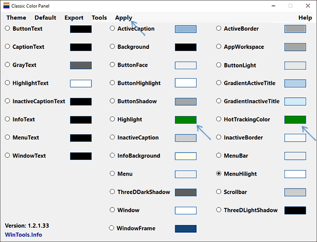Open the Help menu
317x242 pixels.
pyautogui.click(x=305, y=18)
